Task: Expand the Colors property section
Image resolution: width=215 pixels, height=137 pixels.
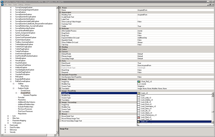Action: click(x=60, y=49)
